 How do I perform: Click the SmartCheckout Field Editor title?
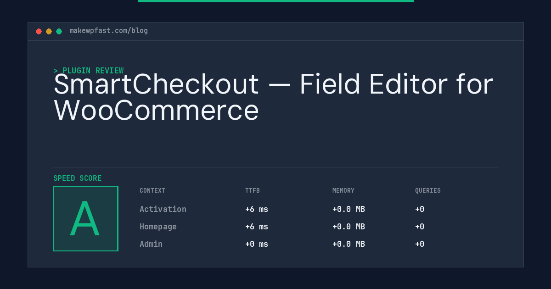(x=273, y=97)
